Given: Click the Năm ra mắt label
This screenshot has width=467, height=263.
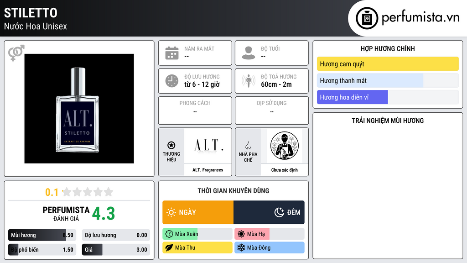Looking at the screenshot, I should pos(199,48).
